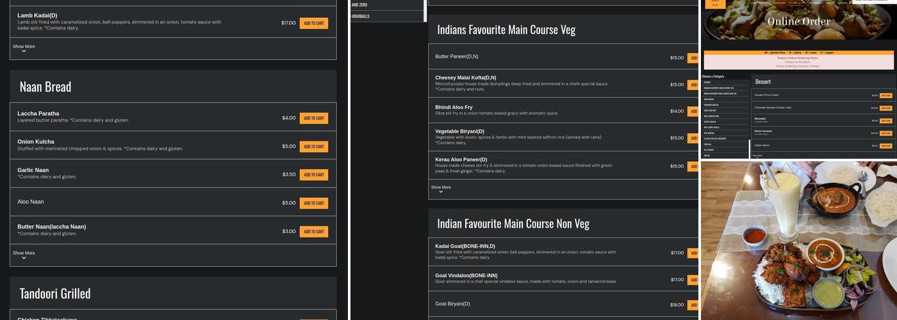Add Butter Paneer(D,N) to cart

tap(693, 58)
